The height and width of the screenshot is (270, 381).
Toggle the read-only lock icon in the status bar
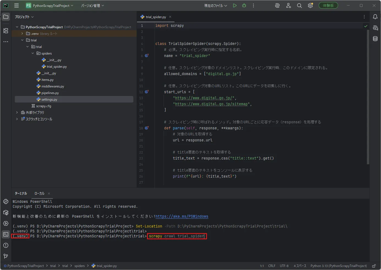(374, 266)
